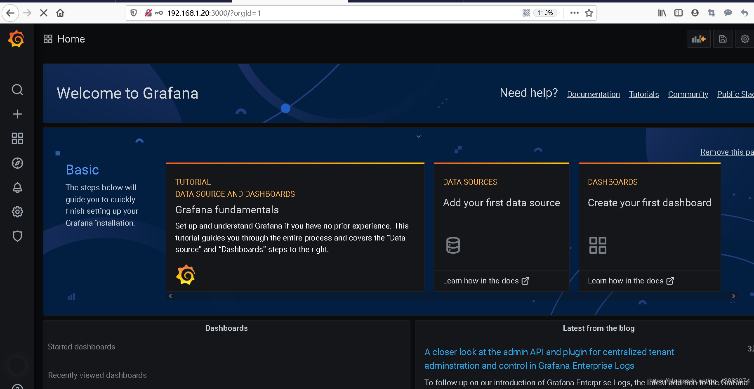Open the Dashboard settings gear at top right

point(745,39)
